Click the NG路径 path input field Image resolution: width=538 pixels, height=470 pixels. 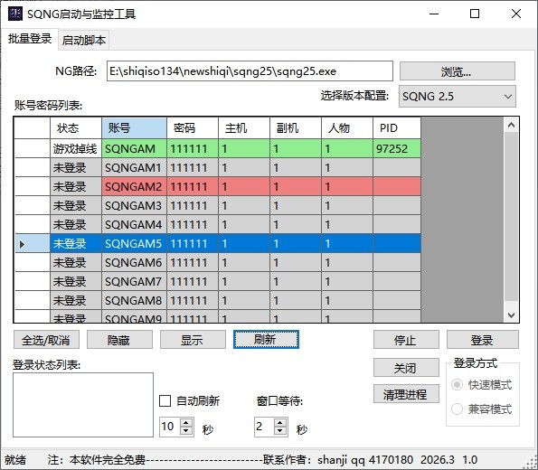pyautogui.click(x=250, y=71)
